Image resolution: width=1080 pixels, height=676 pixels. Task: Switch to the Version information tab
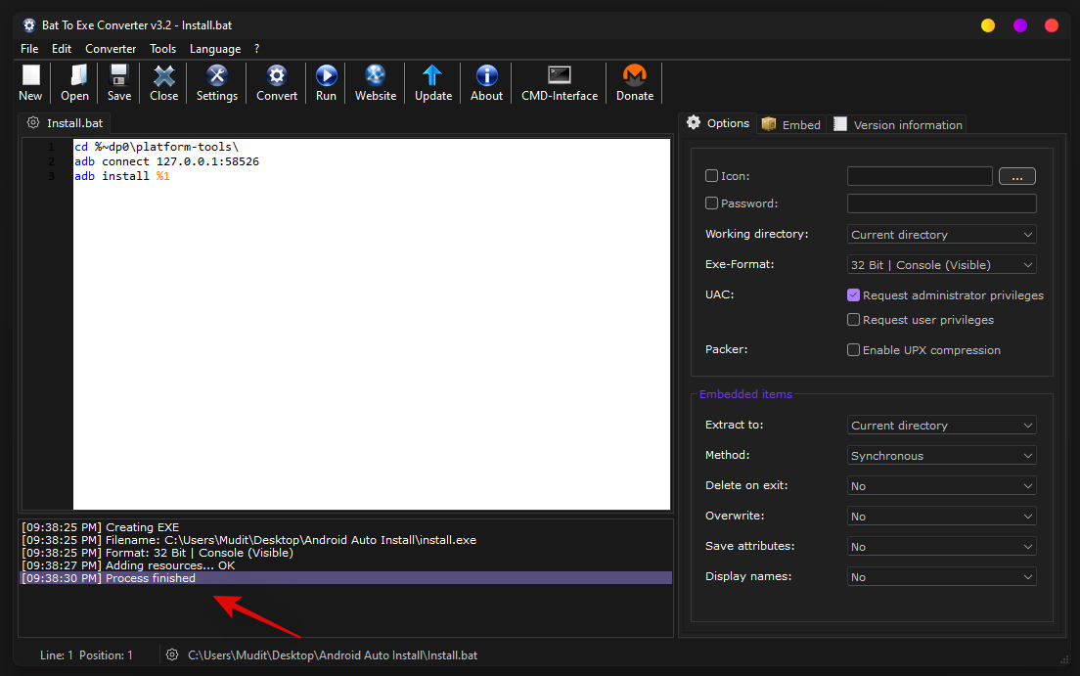pos(898,125)
